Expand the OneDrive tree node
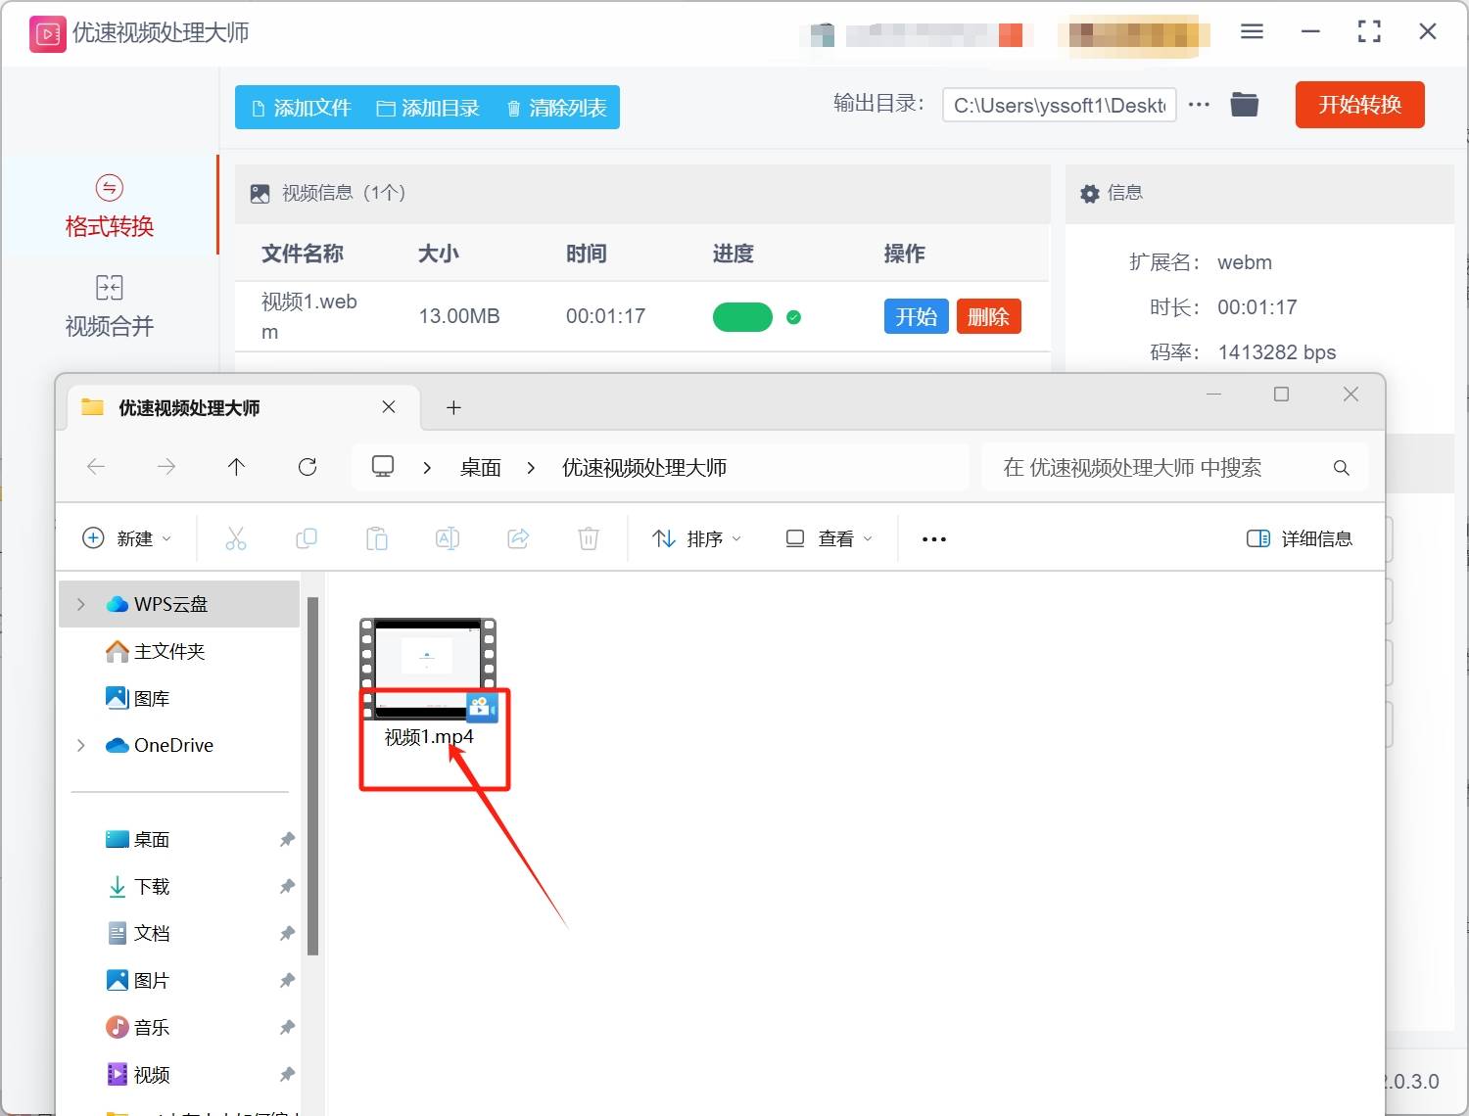Screen dimensions: 1469x1116 click(x=81, y=746)
